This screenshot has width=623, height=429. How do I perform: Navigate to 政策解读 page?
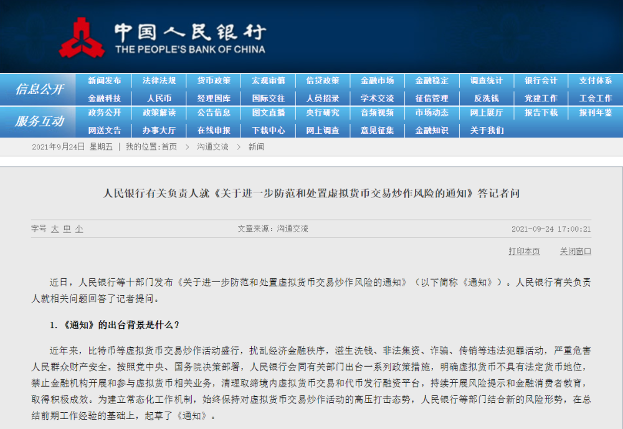tap(159, 113)
